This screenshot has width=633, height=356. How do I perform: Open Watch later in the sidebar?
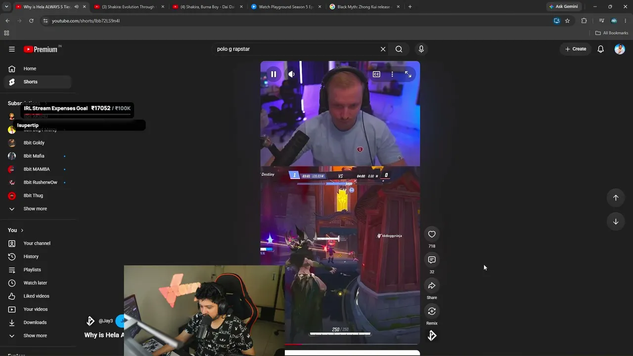coord(38,283)
